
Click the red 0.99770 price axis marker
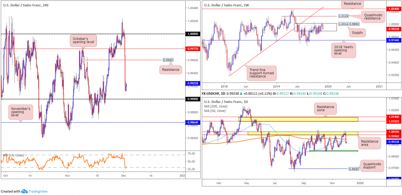tap(193, 49)
